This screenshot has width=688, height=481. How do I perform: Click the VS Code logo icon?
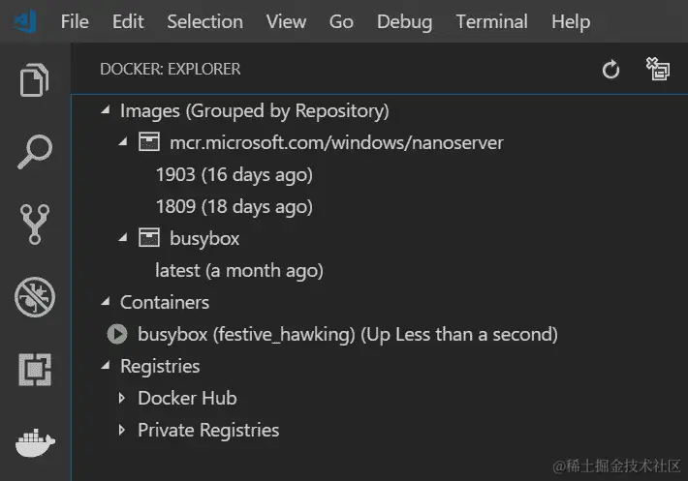[x=25, y=21]
